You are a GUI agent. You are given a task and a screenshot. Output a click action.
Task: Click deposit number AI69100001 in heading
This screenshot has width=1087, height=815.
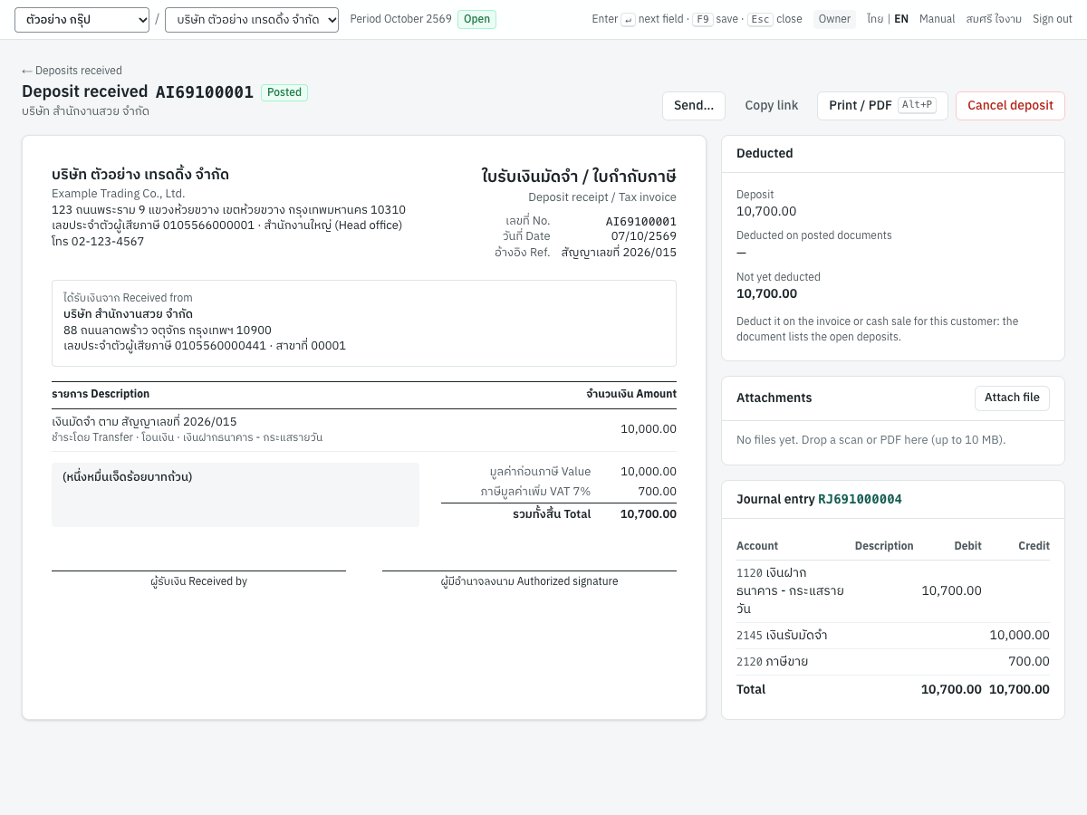[205, 92]
